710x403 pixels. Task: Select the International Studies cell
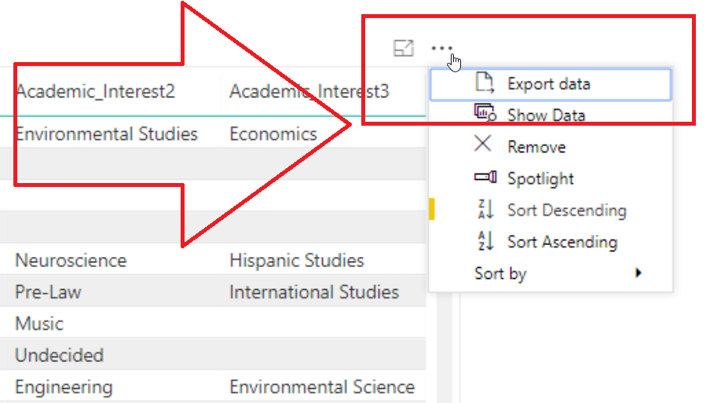click(x=314, y=292)
